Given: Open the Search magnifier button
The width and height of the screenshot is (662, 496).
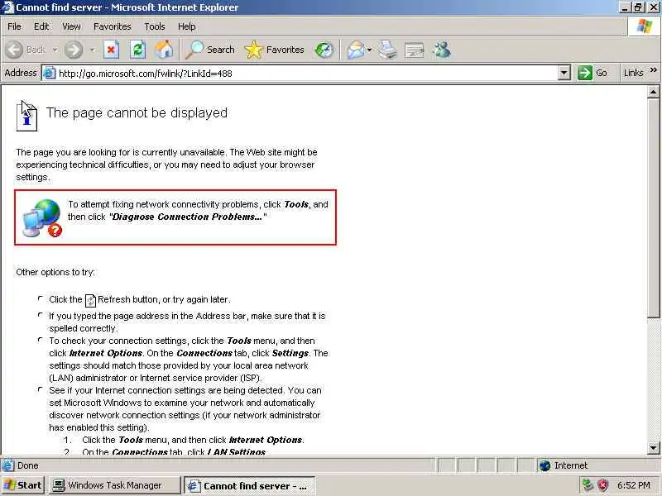Looking at the screenshot, I should (210, 50).
